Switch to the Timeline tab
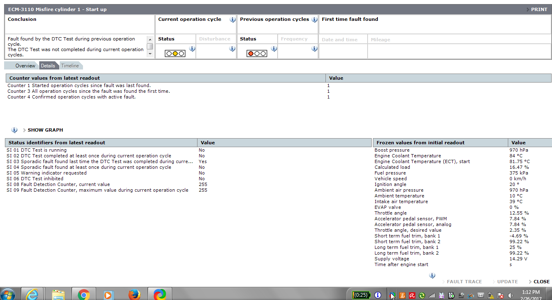This screenshot has width=552, height=300. (x=70, y=66)
